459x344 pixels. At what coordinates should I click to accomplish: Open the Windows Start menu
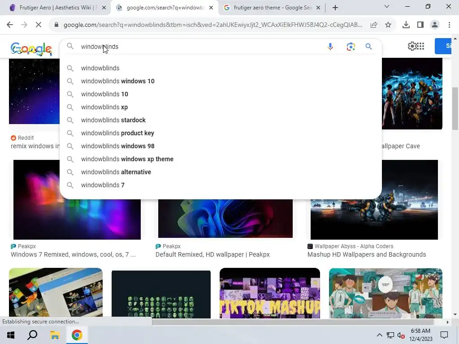coord(11,335)
